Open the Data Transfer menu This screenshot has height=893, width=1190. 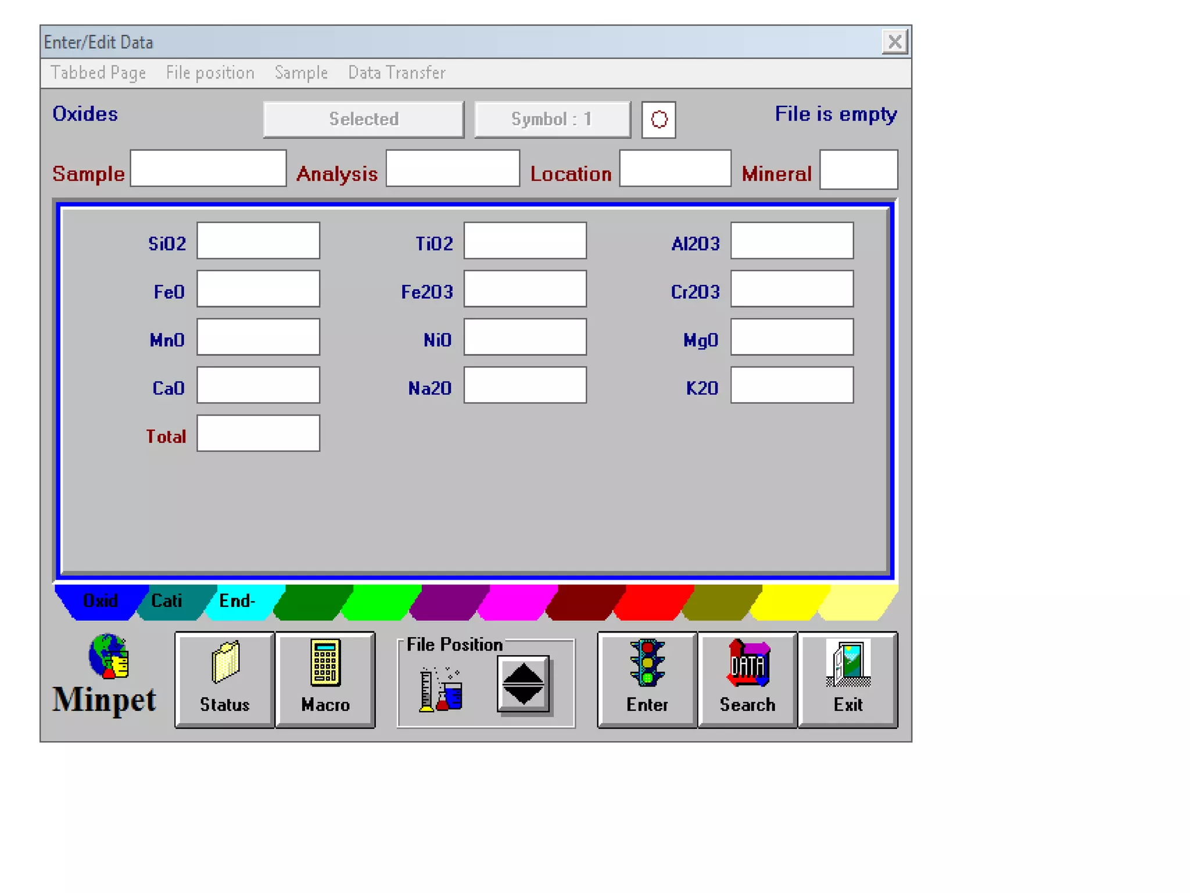[x=396, y=73]
